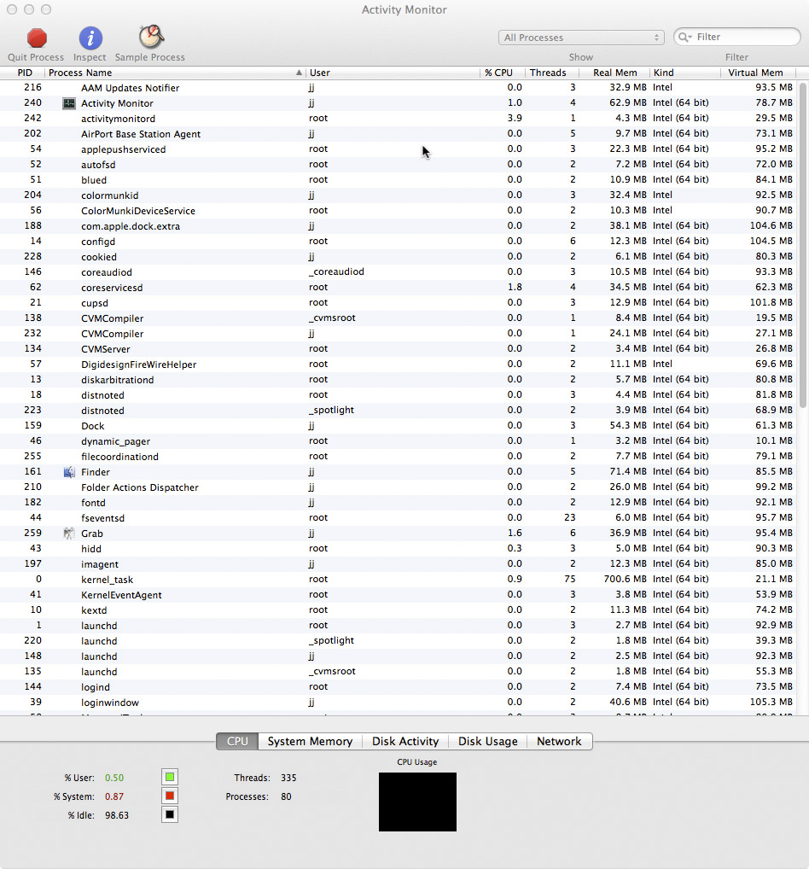Screen dimensions: 809x869
Task: Open the Disk Activity tab
Action: pos(405,741)
